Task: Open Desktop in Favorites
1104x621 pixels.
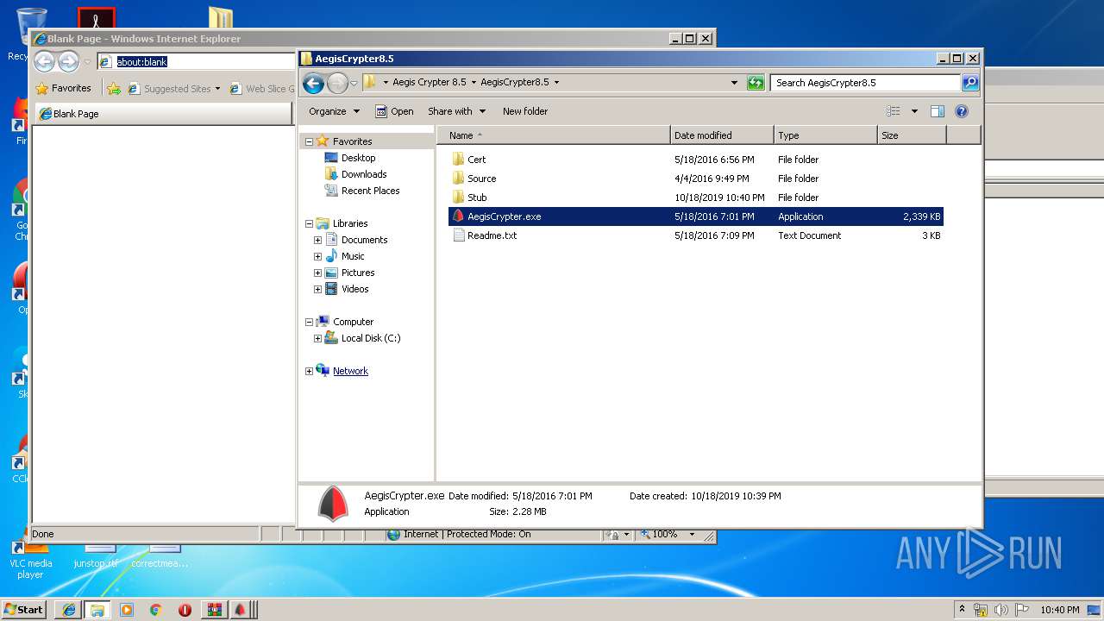Action: pos(358,158)
